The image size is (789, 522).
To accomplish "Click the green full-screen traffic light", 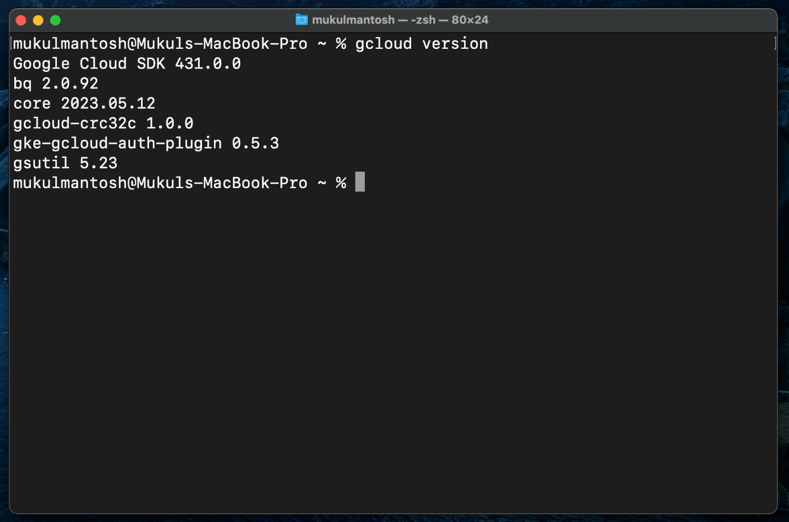I will pos(55,20).
